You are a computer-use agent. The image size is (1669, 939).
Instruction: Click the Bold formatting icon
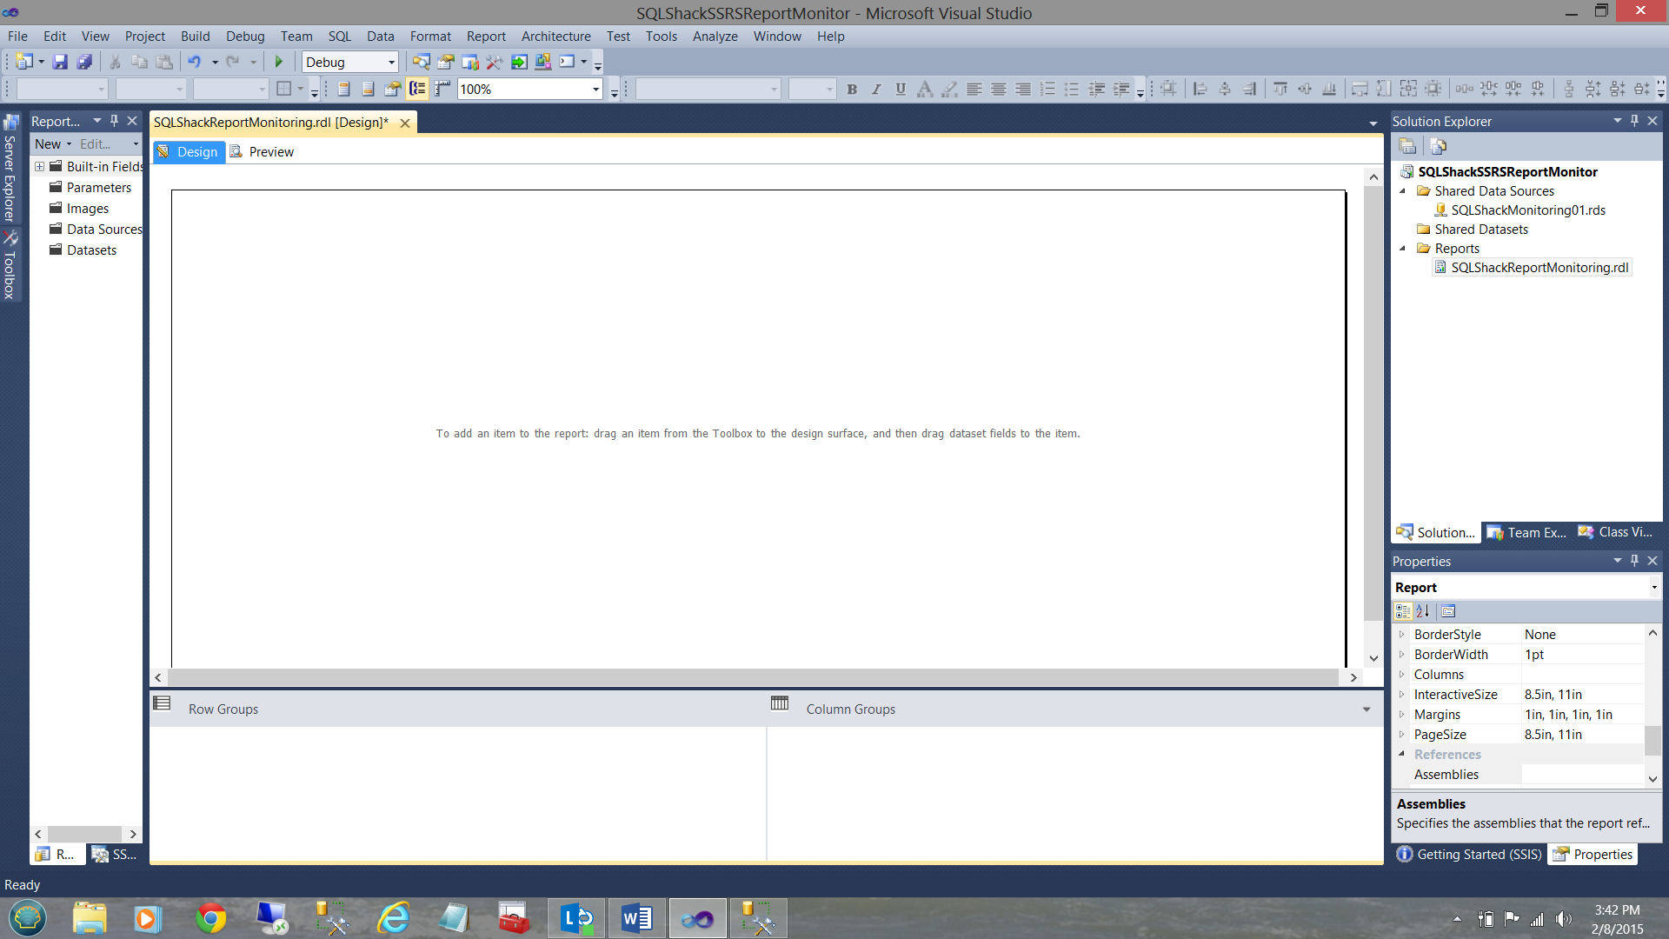(x=852, y=89)
